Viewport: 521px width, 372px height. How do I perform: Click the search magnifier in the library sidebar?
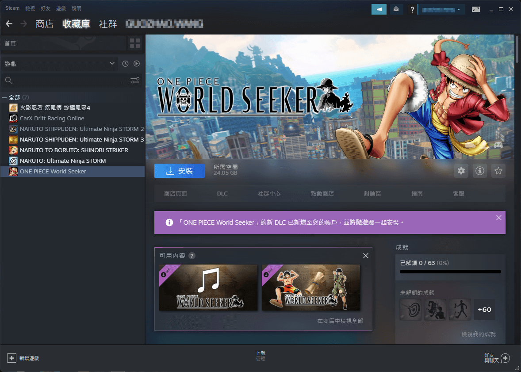pos(9,81)
